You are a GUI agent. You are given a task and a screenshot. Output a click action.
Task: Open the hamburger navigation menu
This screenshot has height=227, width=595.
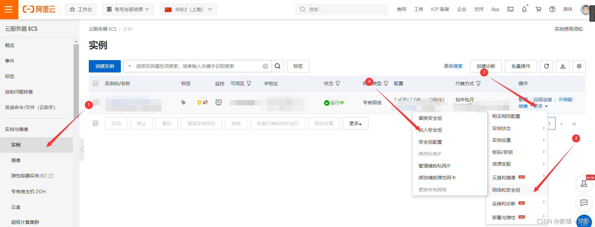coord(9,9)
